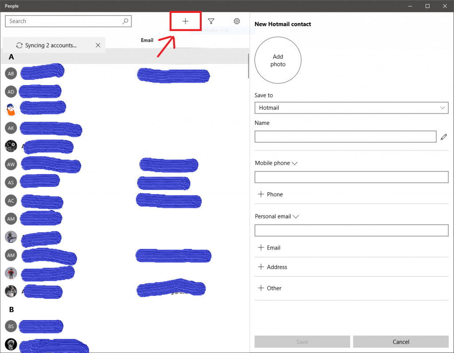Viewport: 454px width, 353px height.
Task: Select the AC avatar contact
Action: [x=11, y=200]
